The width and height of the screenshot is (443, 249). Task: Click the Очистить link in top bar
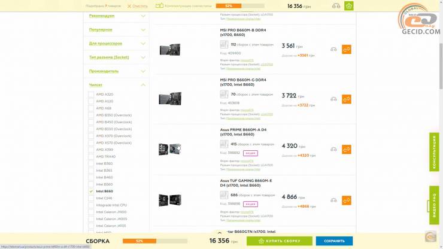[140, 6]
